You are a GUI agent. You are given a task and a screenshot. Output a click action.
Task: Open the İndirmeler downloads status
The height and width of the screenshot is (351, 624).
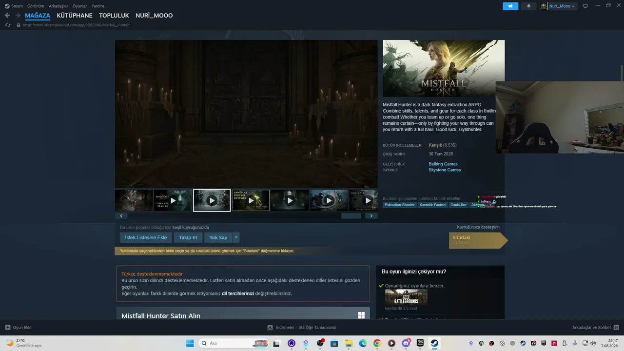tap(302, 328)
